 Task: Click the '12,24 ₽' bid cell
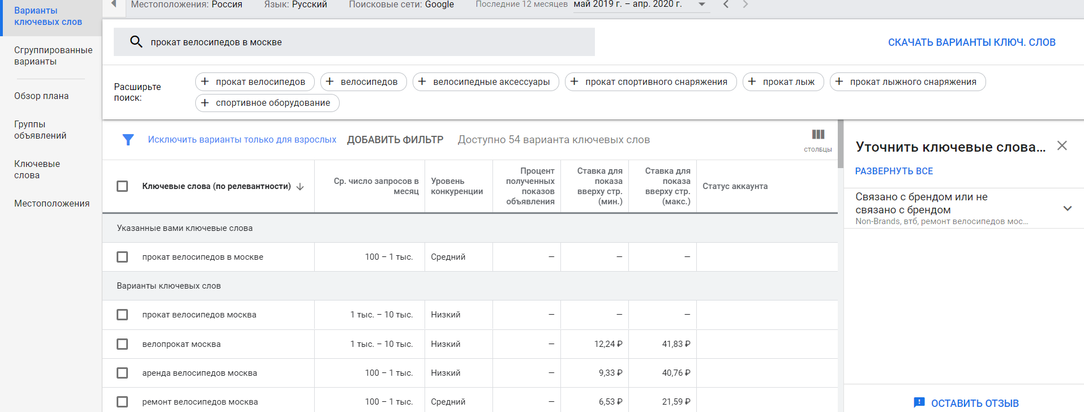pyautogui.click(x=608, y=344)
